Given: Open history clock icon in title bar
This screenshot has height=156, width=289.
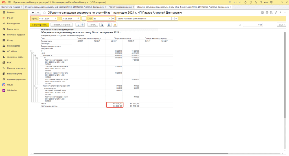Looking at the screenshot, I should [x=251, y=2].
